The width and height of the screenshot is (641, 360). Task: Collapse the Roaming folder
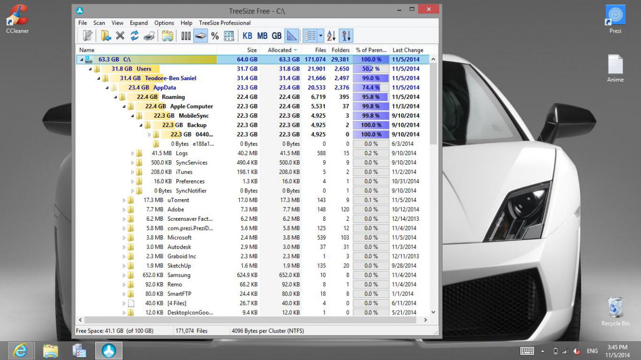coord(115,97)
